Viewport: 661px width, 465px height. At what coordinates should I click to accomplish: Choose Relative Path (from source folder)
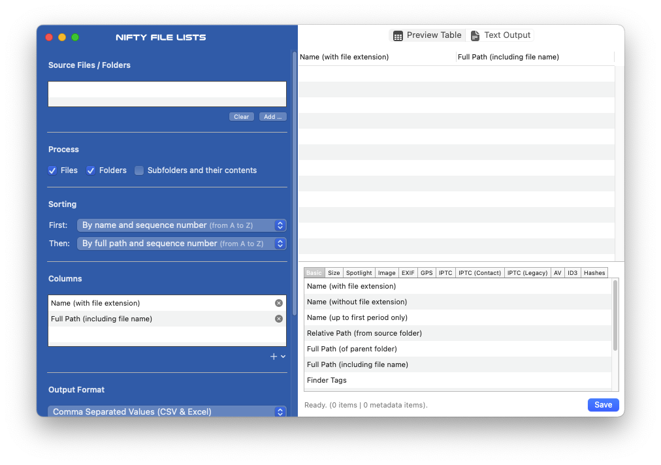click(x=458, y=333)
